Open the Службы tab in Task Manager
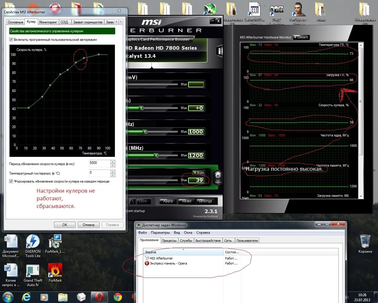 [186, 241]
